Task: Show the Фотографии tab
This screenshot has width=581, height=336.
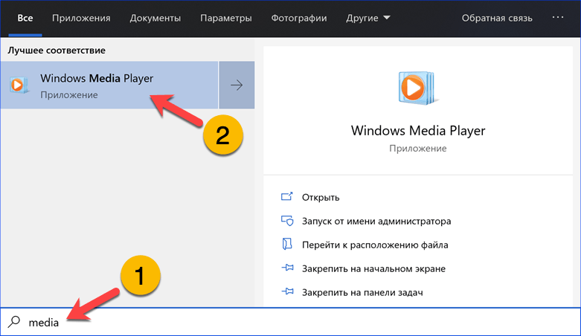Action: point(299,18)
